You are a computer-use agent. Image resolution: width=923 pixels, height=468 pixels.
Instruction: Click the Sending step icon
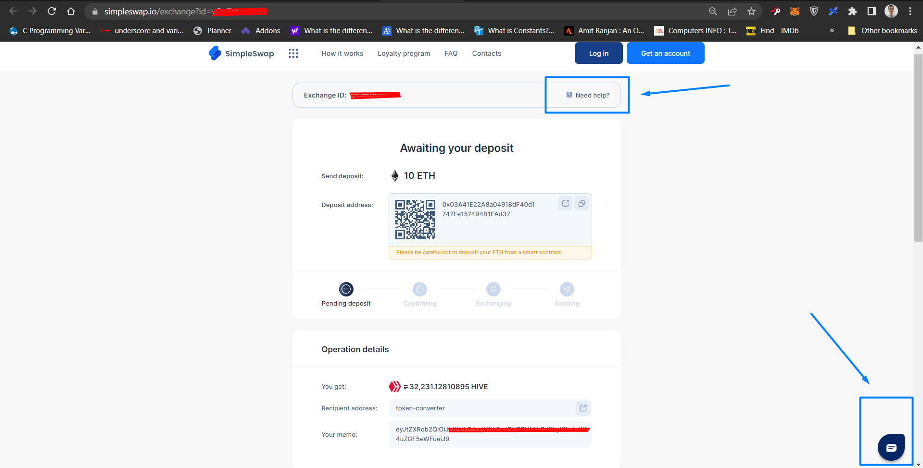click(x=567, y=289)
